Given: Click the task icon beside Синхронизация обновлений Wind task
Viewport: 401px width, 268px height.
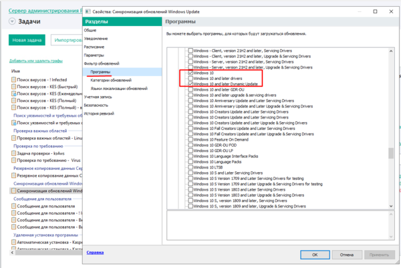Looking at the screenshot, I should pos(13,191).
